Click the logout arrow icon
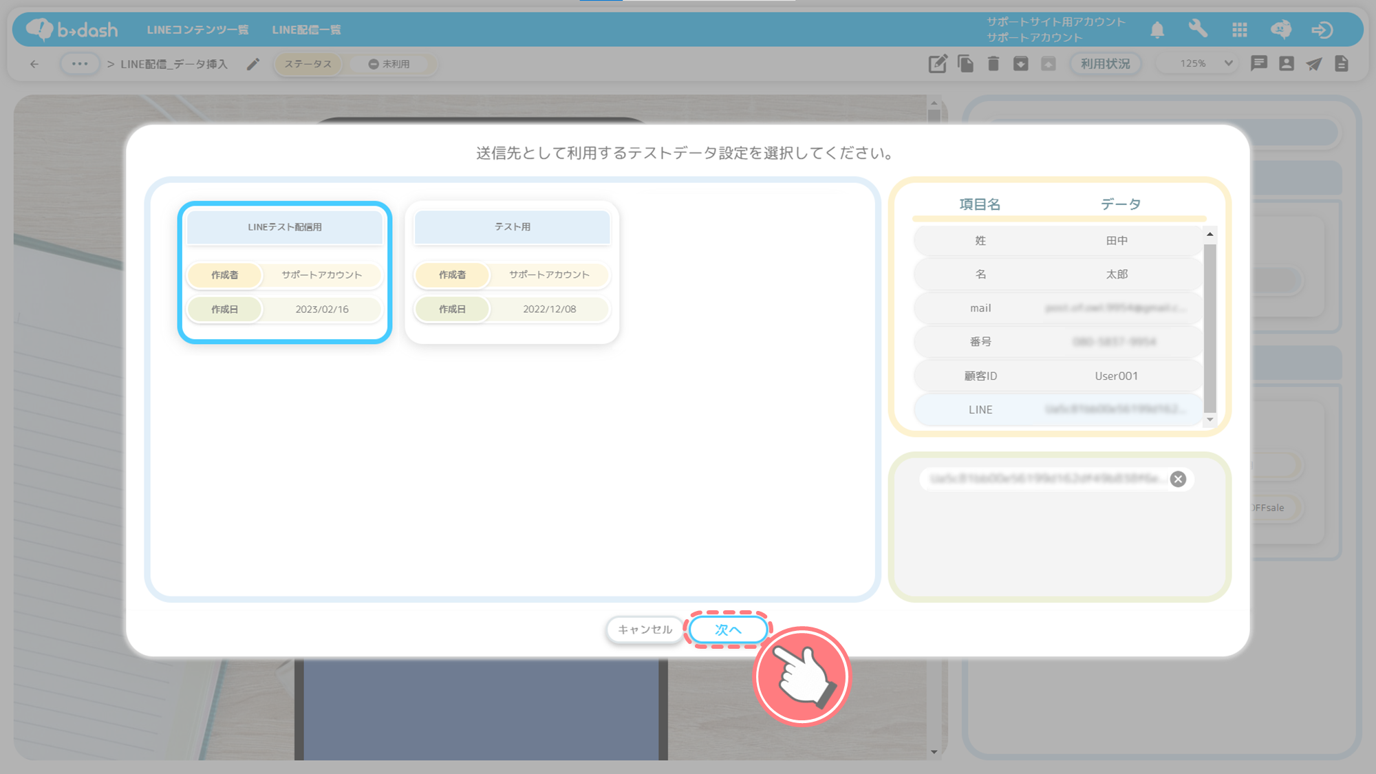 click(1322, 30)
